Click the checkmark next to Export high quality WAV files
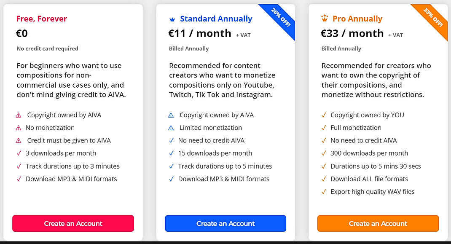The width and height of the screenshot is (451, 244). pyautogui.click(x=323, y=191)
